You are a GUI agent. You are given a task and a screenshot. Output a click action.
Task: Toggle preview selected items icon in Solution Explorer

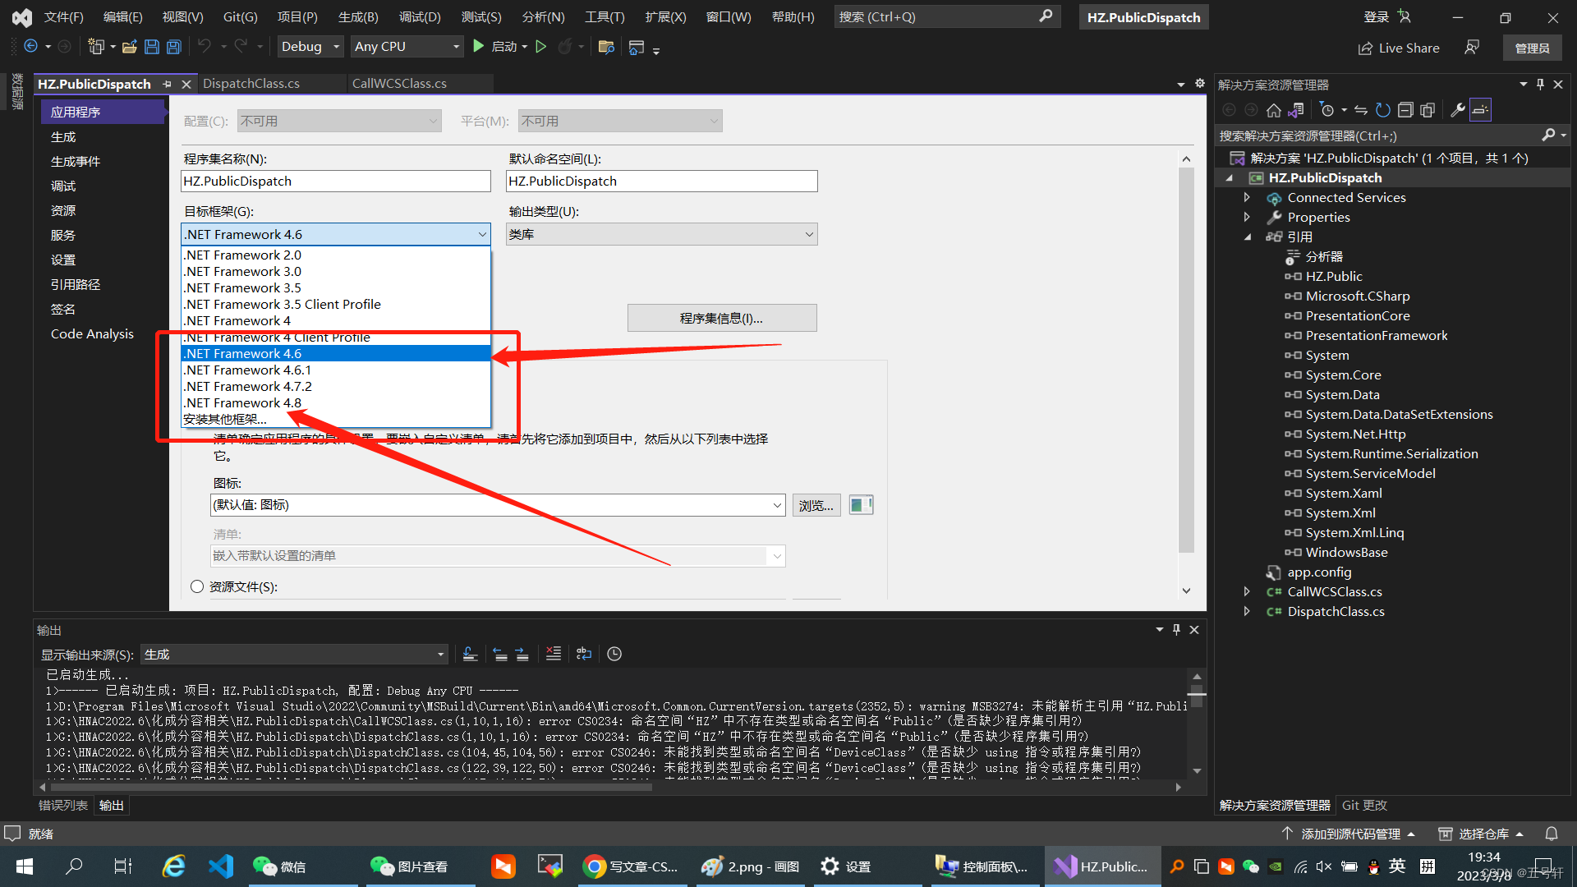pos(1480,110)
